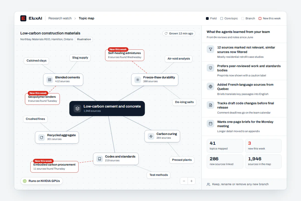Click Briefs translate key passages into English
Screen dimensions: 301x201
pos(243,94)
